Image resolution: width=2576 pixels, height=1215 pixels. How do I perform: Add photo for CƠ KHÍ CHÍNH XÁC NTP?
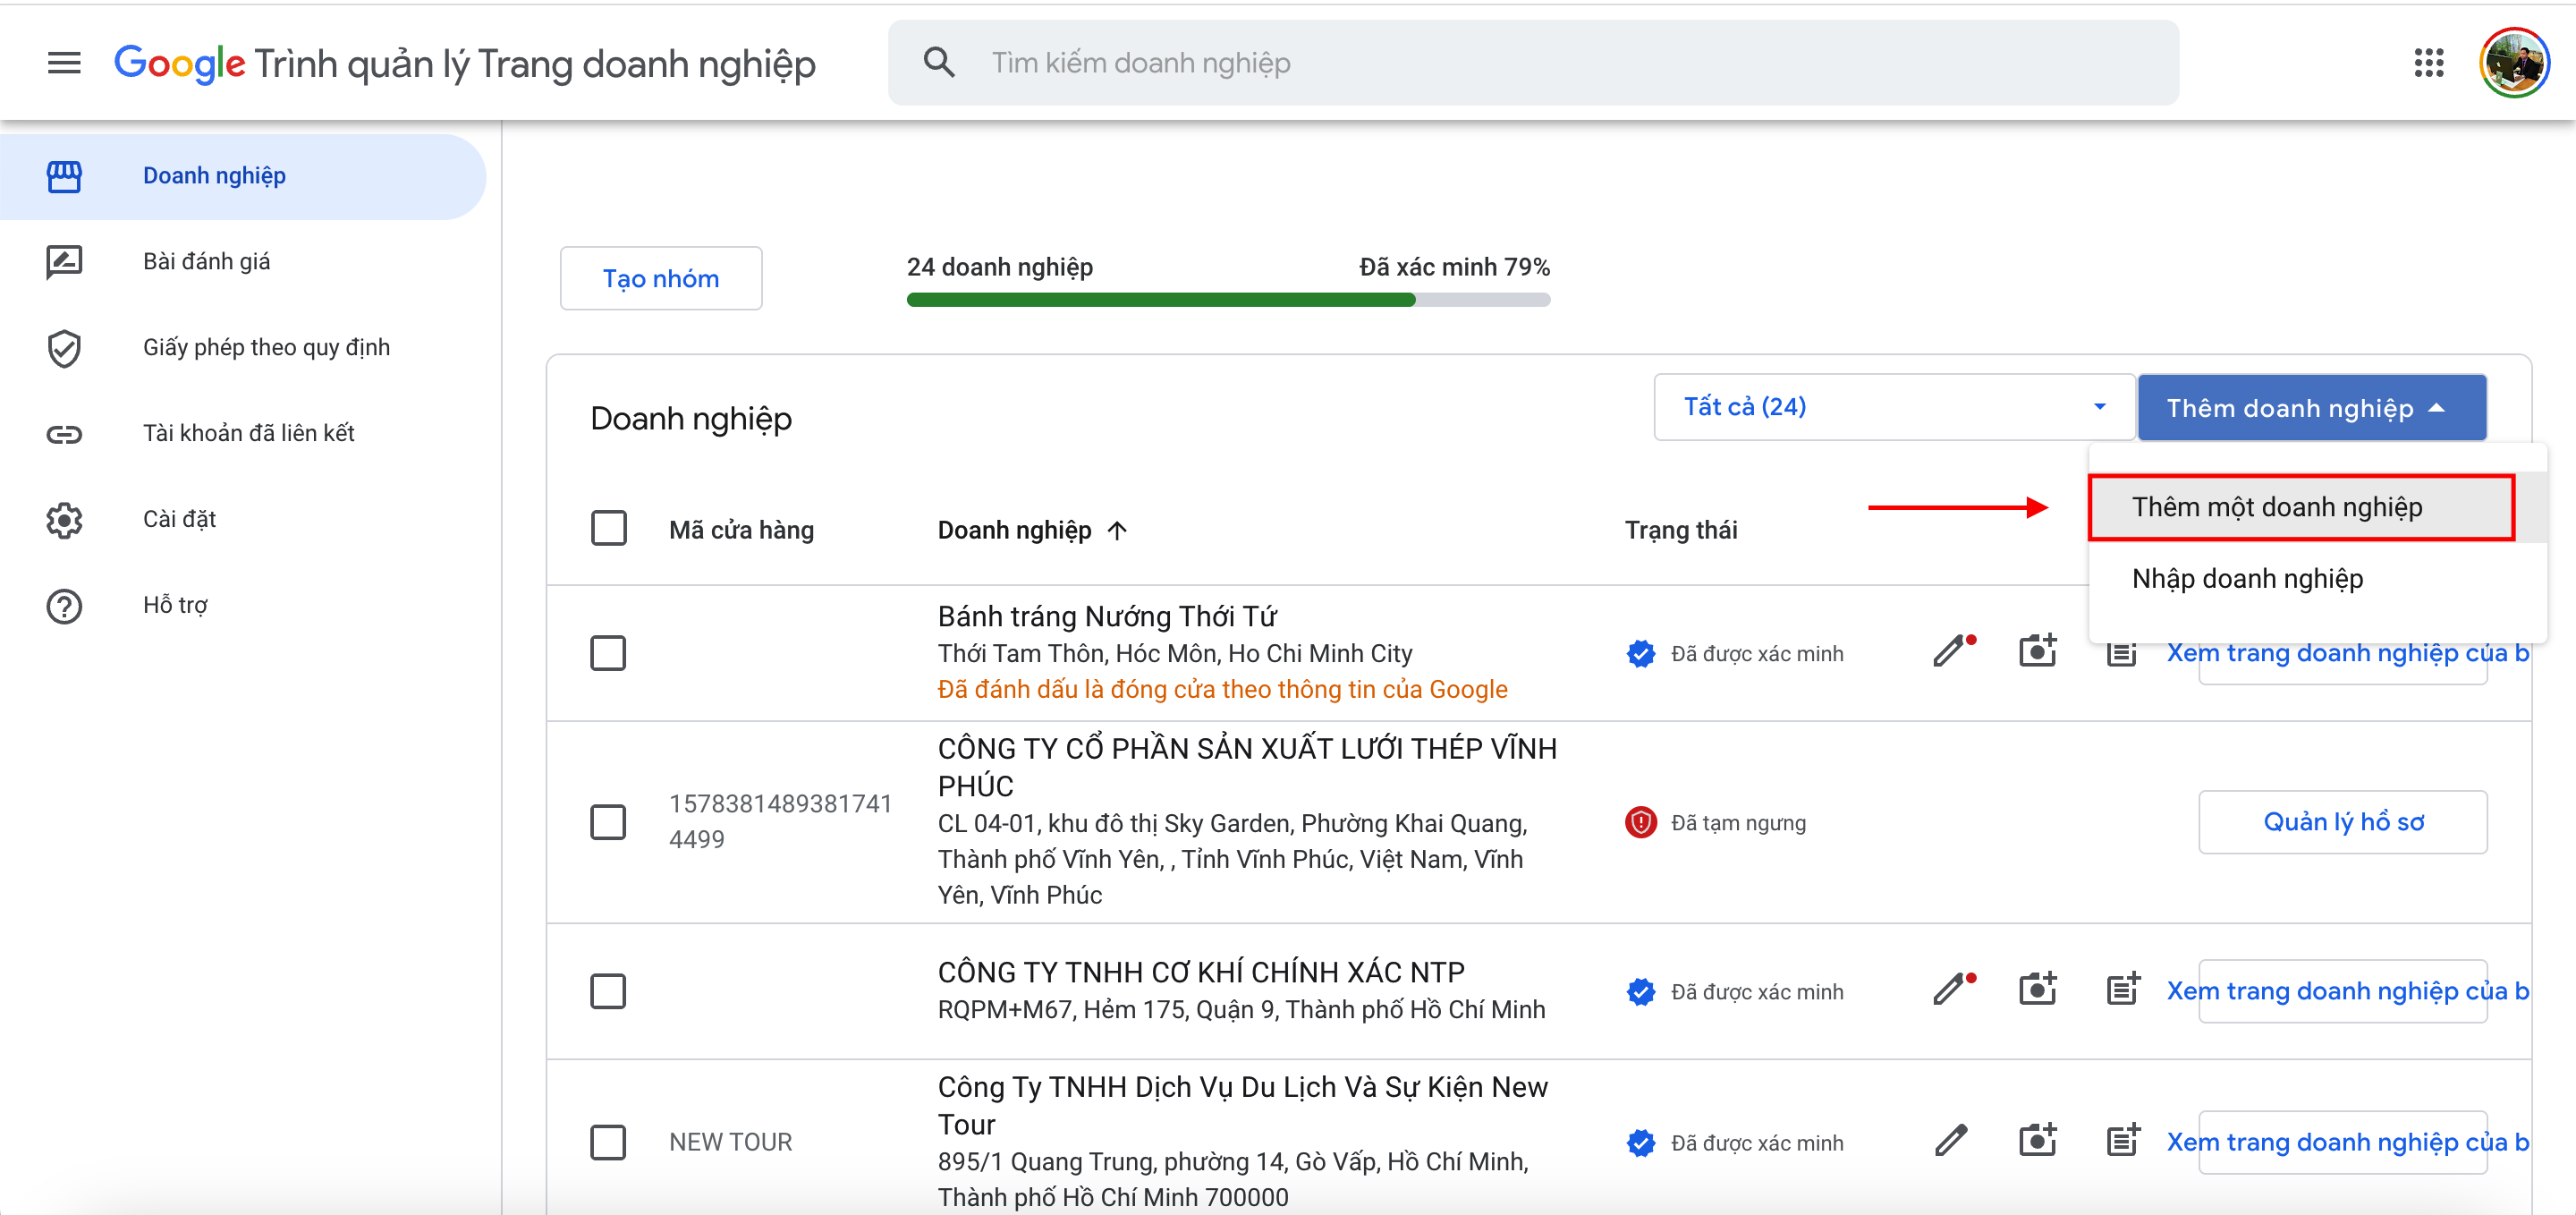[x=2037, y=989]
